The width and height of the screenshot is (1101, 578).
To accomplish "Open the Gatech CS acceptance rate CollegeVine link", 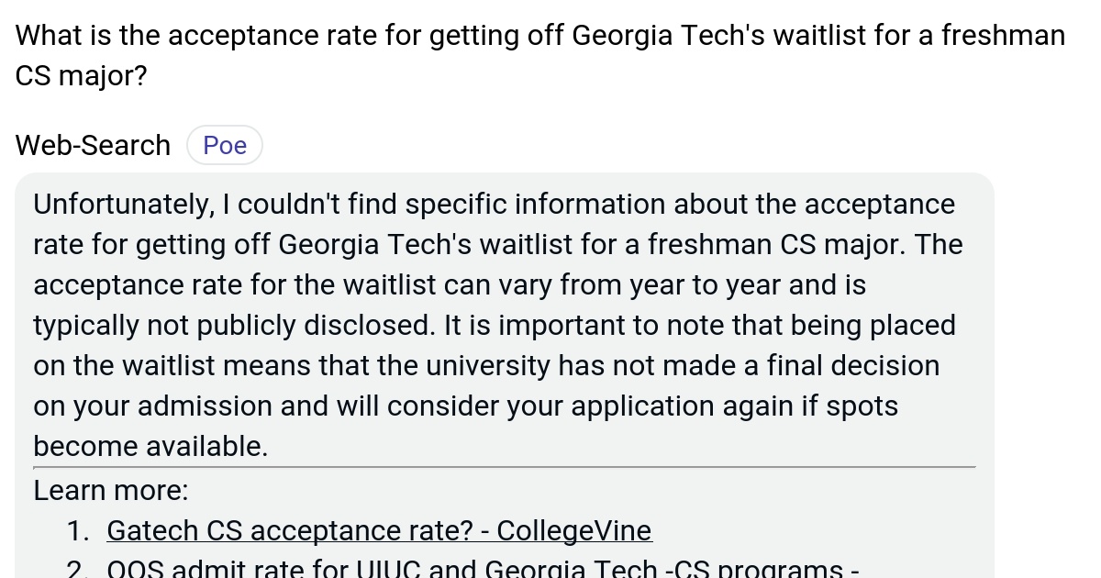I will (x=379, y=530).
